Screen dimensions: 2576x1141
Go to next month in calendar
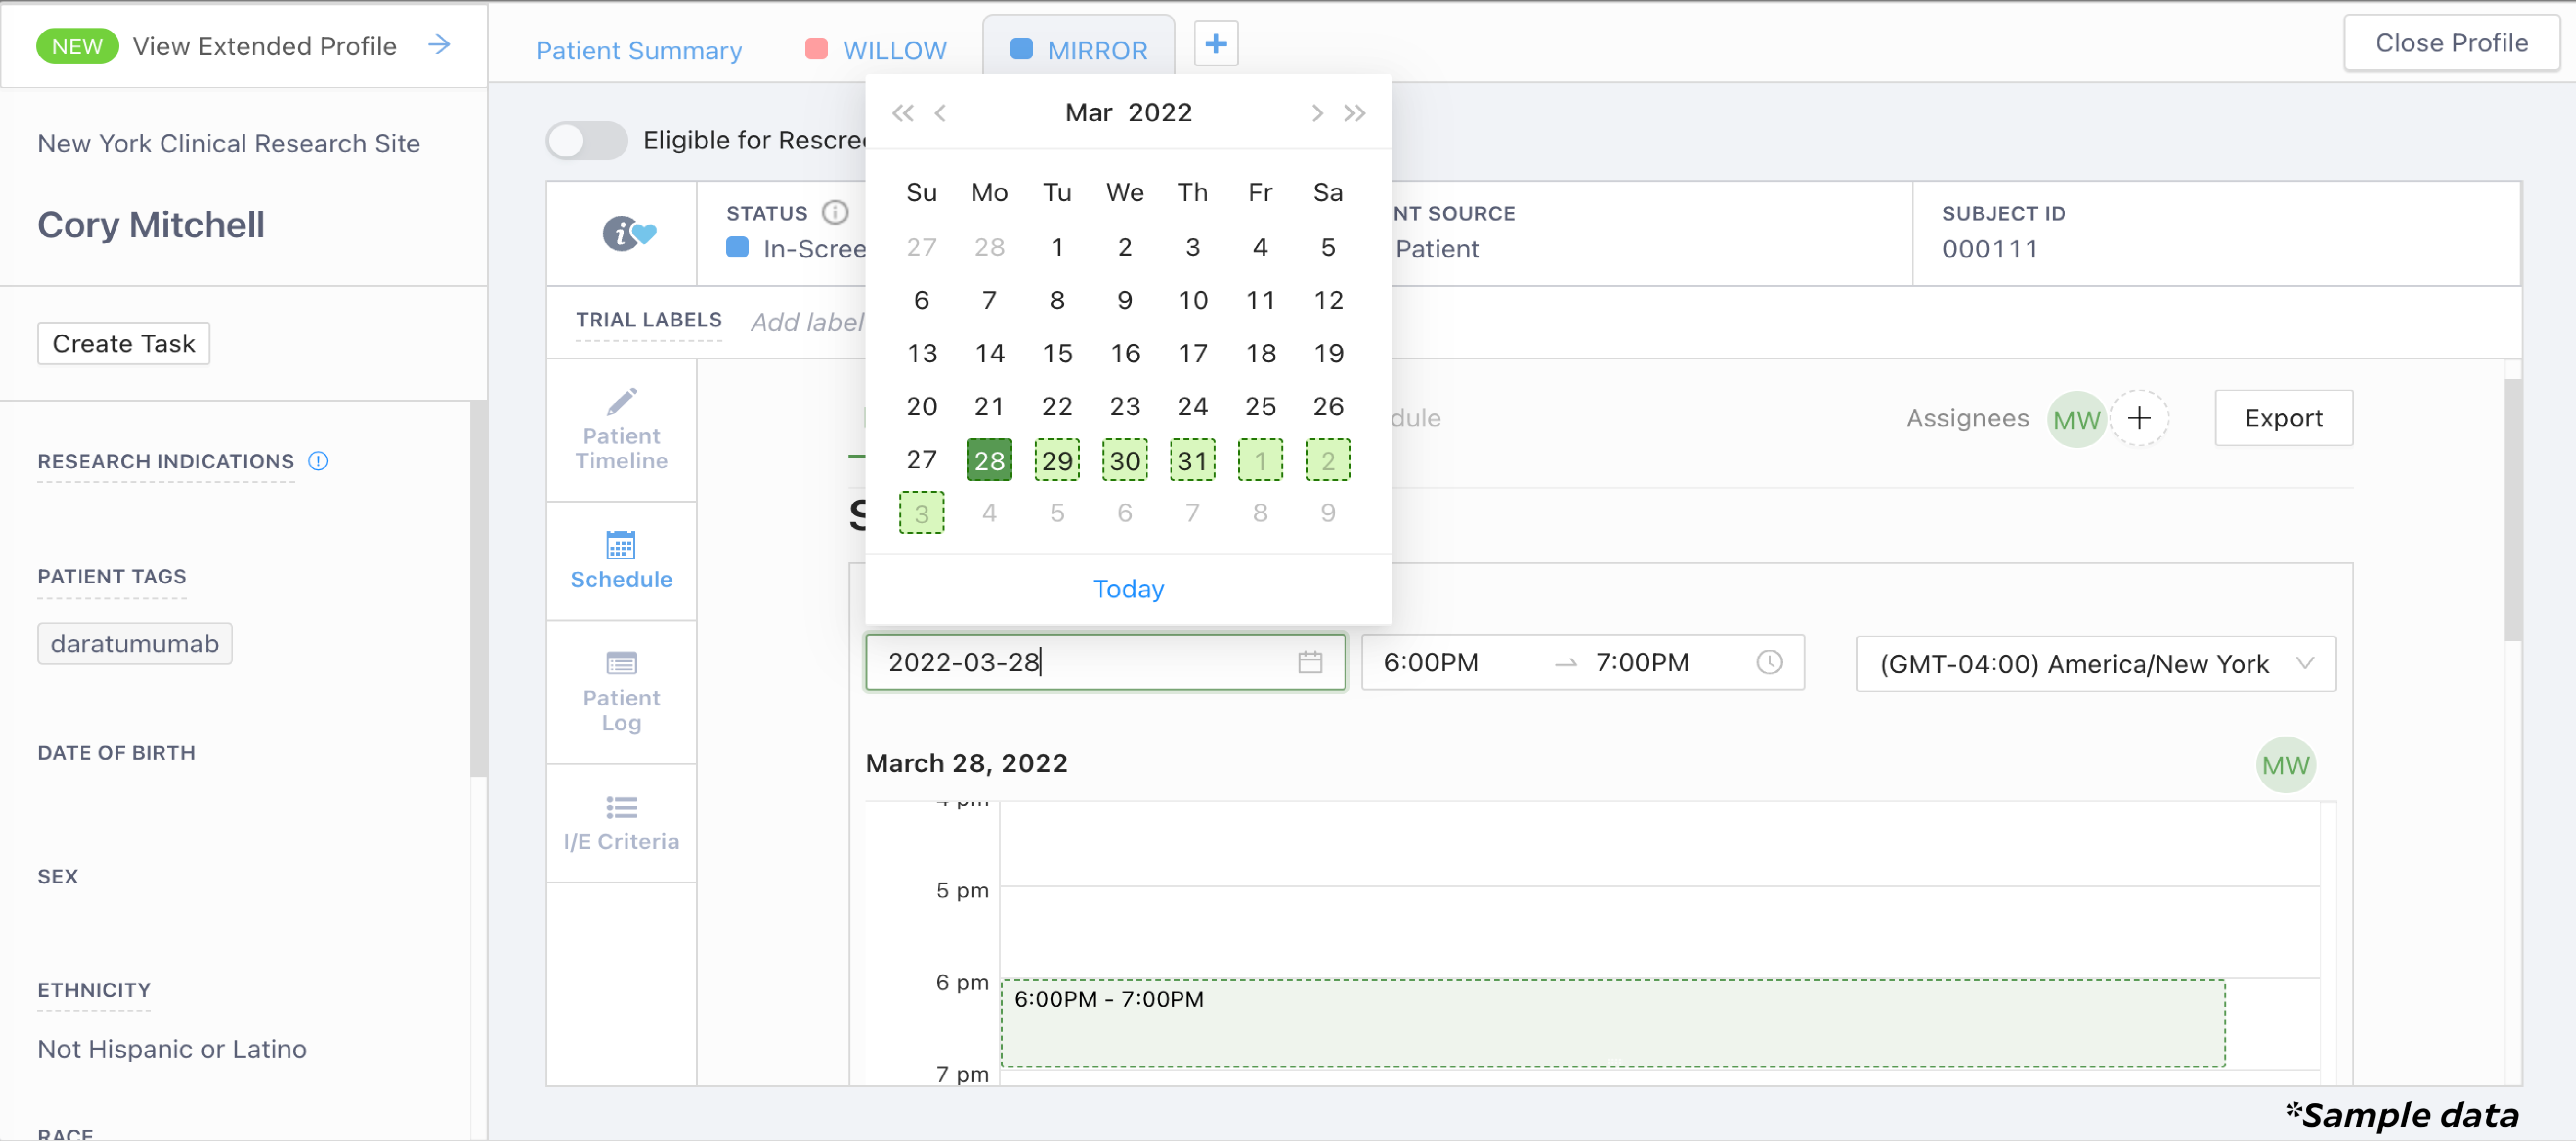tap(1317, 113)
